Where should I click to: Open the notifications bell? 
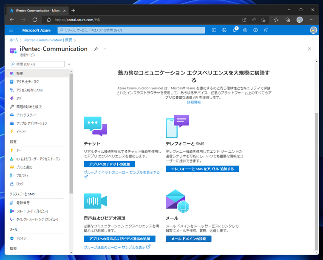tap(235, 30)
